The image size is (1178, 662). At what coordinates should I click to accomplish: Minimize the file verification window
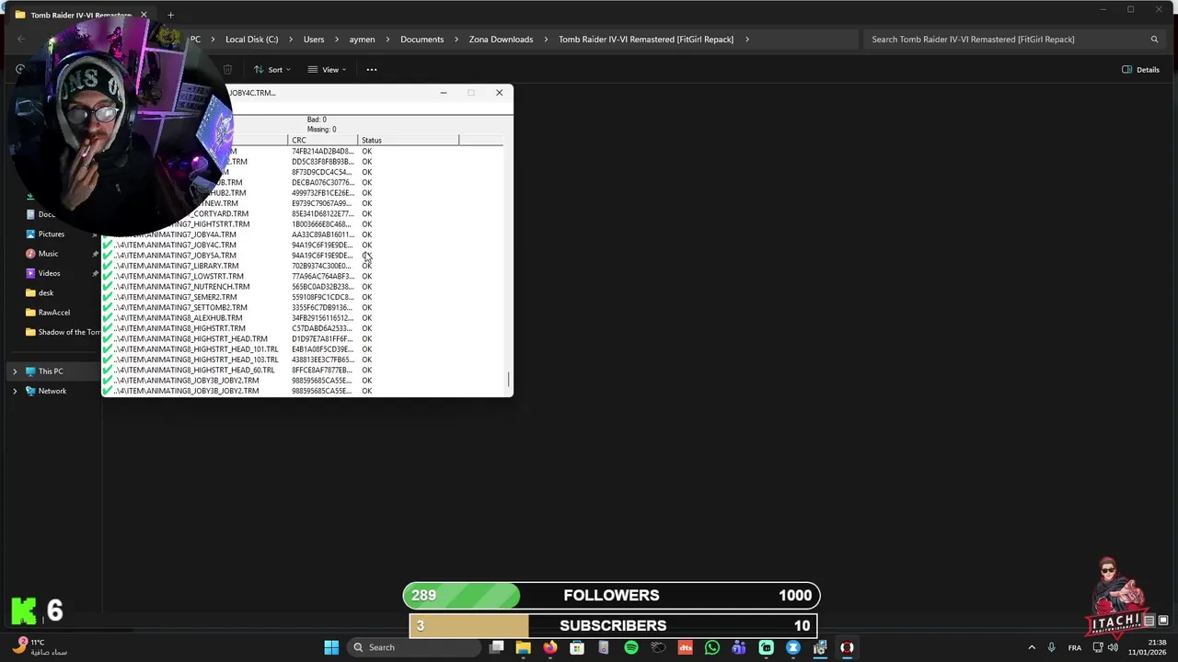444,93
